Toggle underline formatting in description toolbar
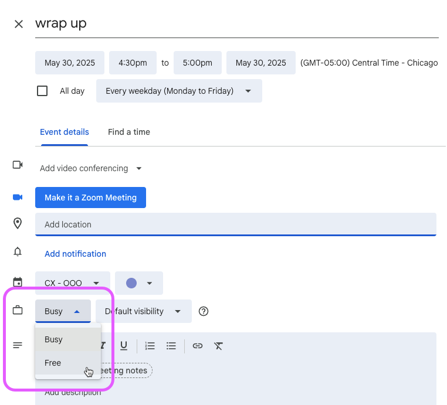Image resolution: width=447 pixels, height=405 pixels. 124,346
